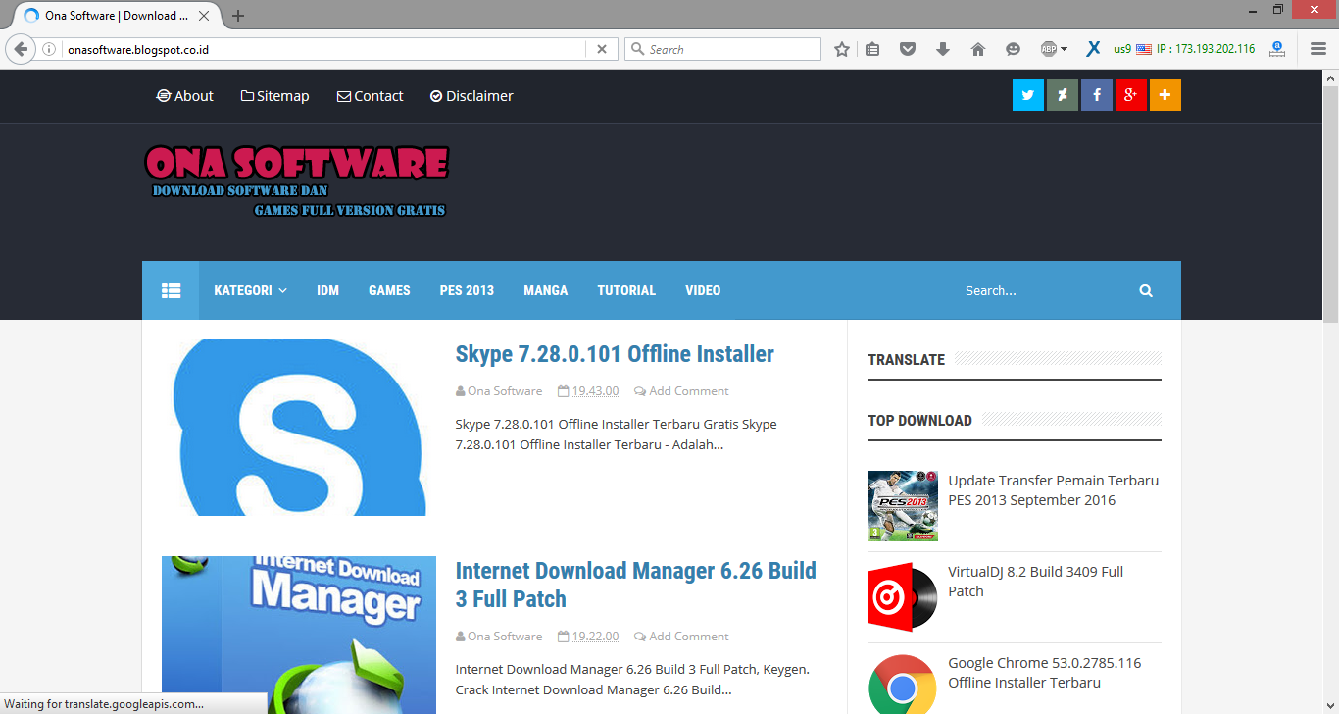Bookmark this page with the star icon
Image resolution: width=1339 pixels, height=714 pixels.
tap(841, 49)
